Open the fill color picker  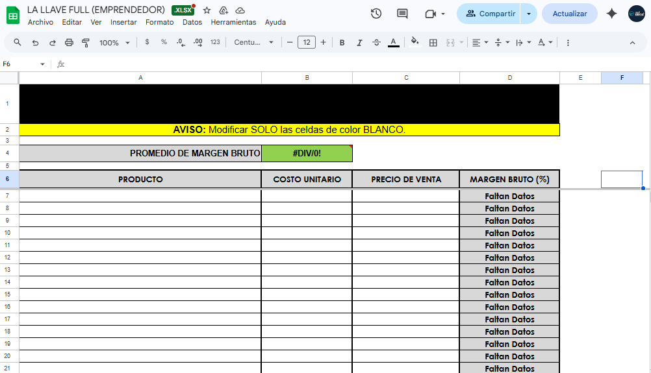415,43
